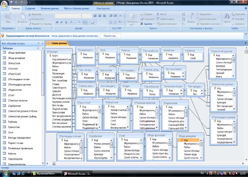Open the Все объекты Access dropdown

click(x=39, y=44)
